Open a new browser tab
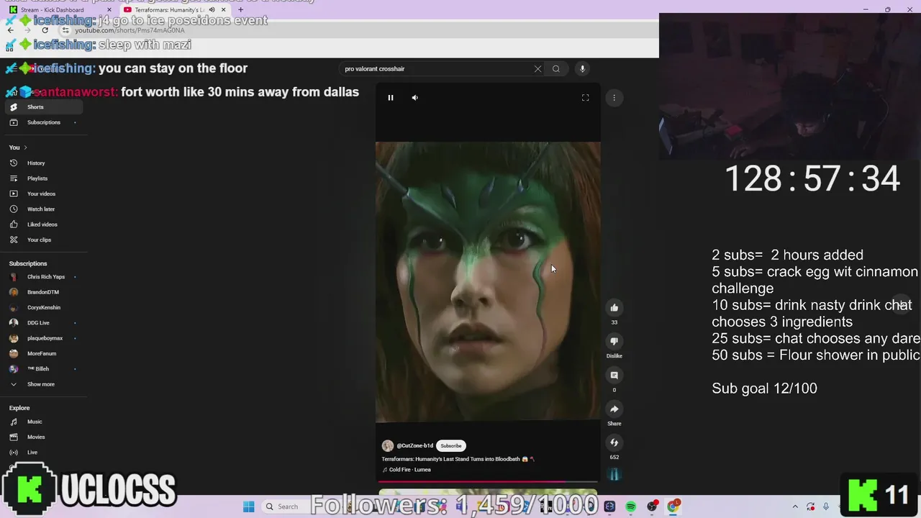921x518 pixels. coord(241,10)
